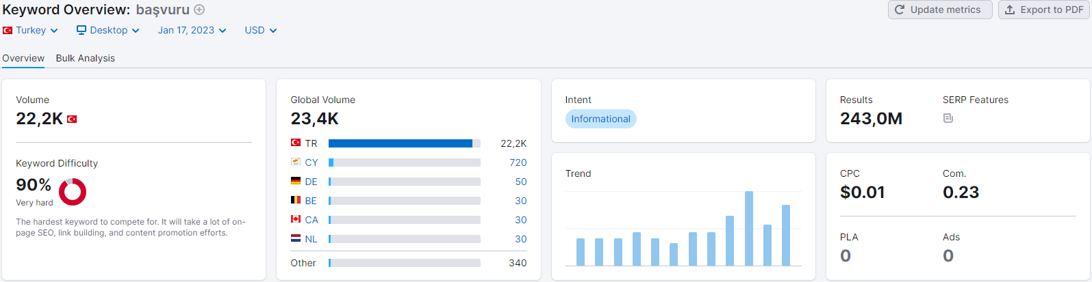
Task: Click the tallest bar in the Trend chart
Action: point(749,228)
